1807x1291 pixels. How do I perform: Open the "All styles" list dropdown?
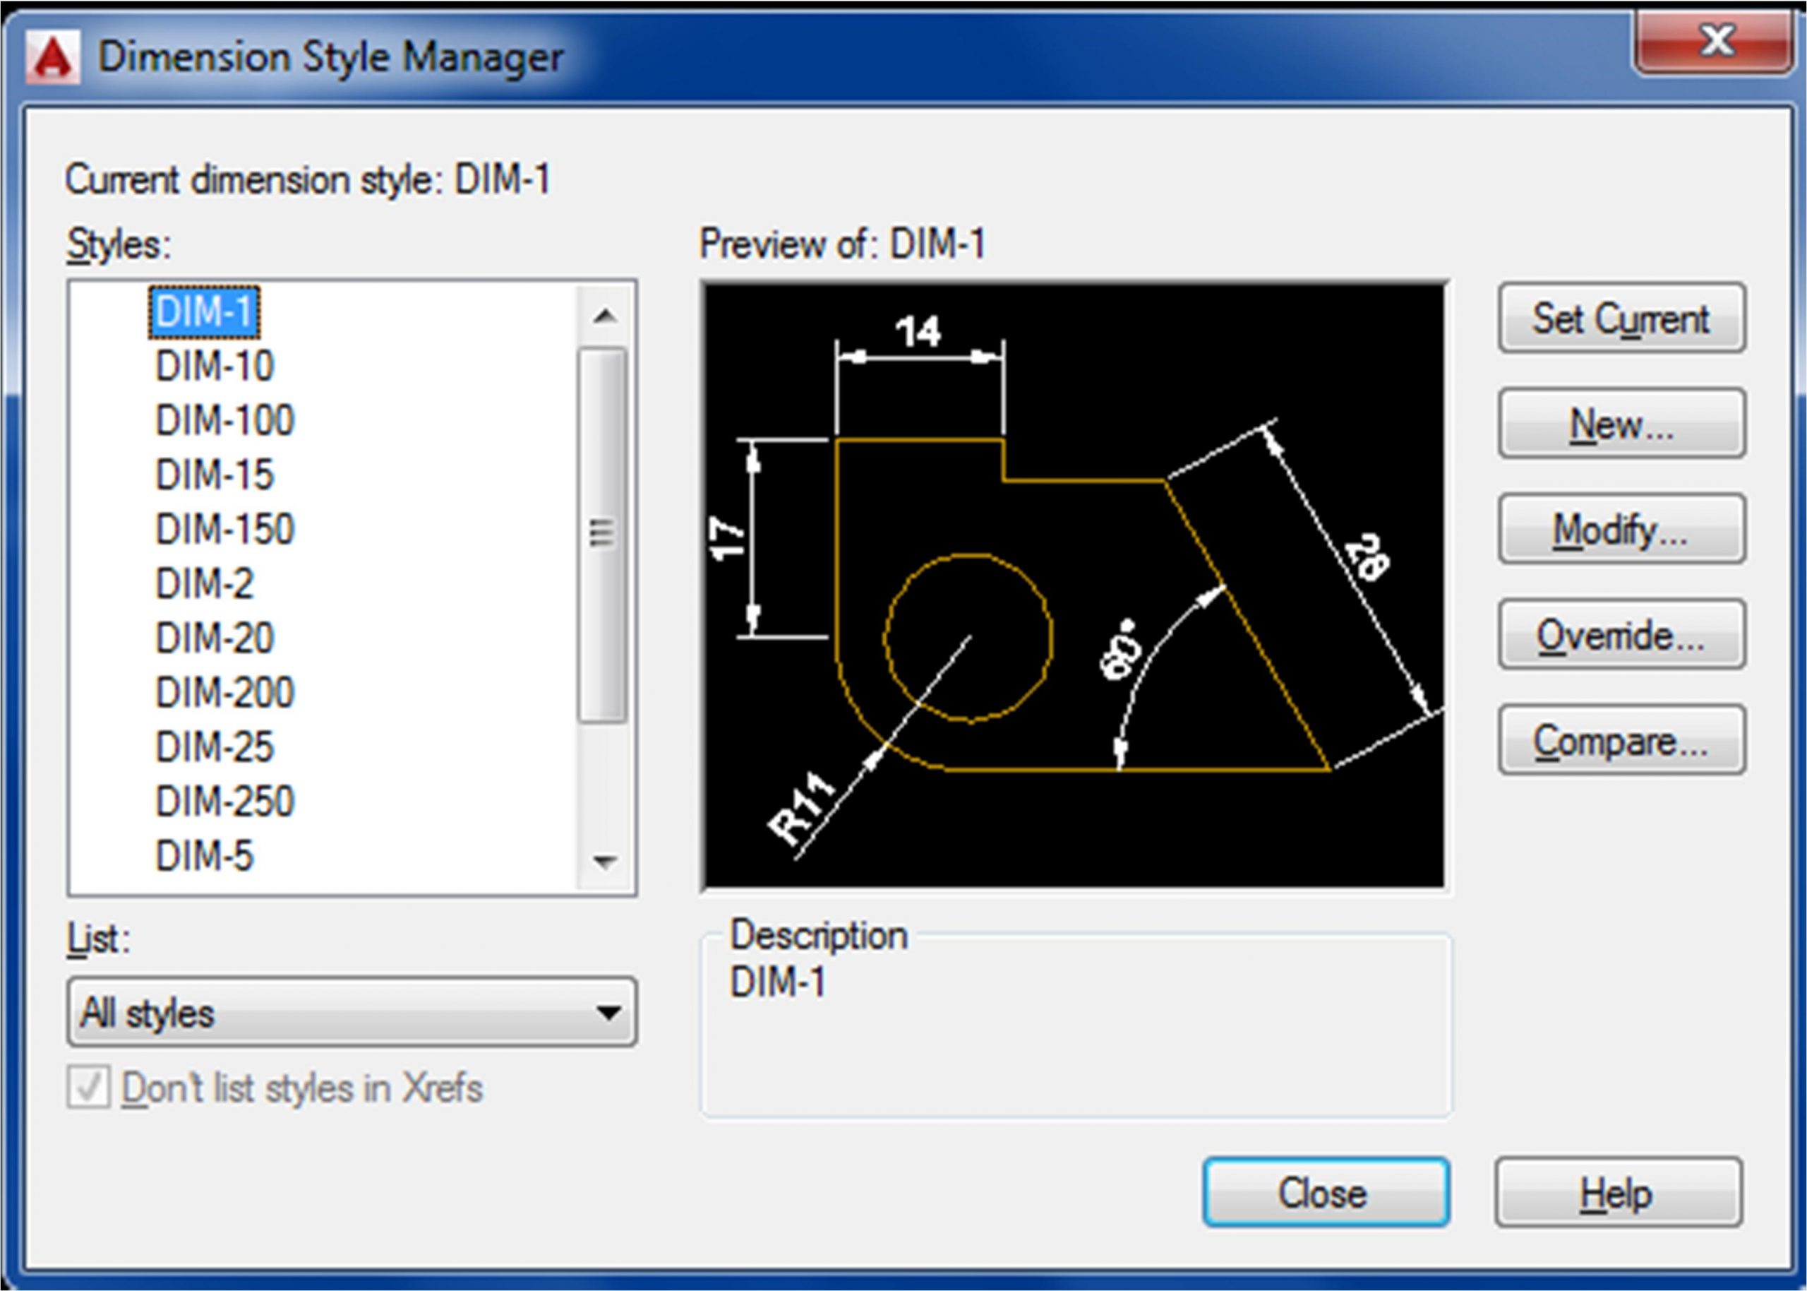(352, 1012)
